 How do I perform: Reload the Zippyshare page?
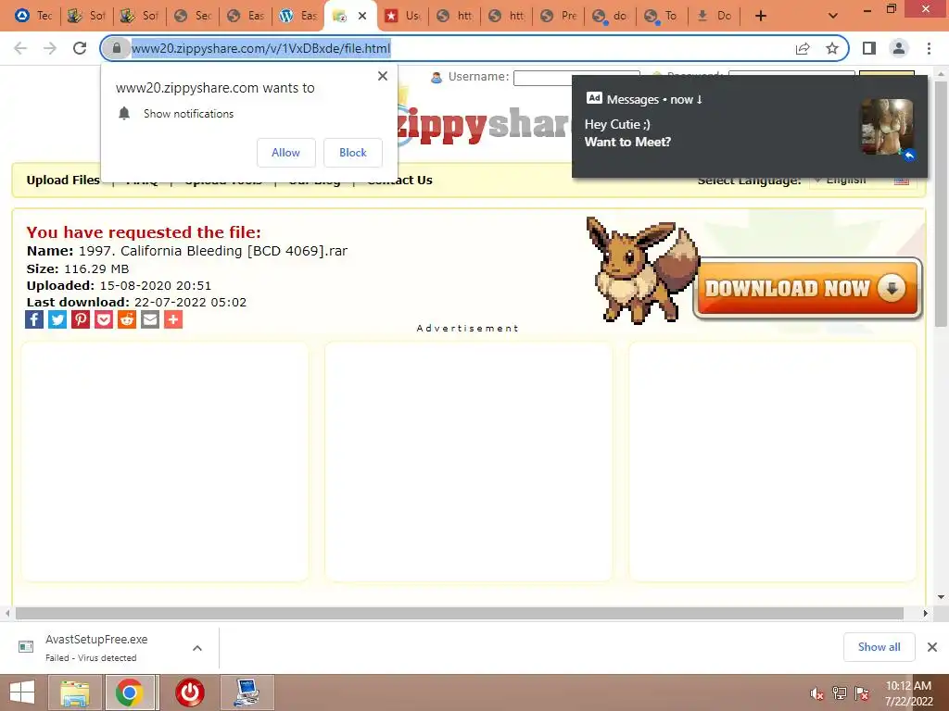80,48
